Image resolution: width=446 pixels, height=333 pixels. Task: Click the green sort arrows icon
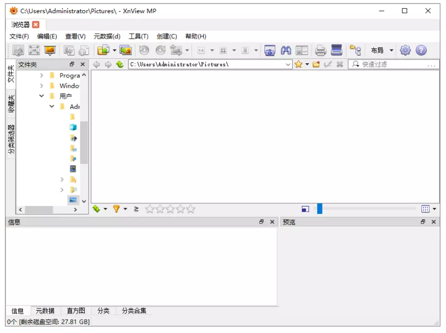point(97,209)
